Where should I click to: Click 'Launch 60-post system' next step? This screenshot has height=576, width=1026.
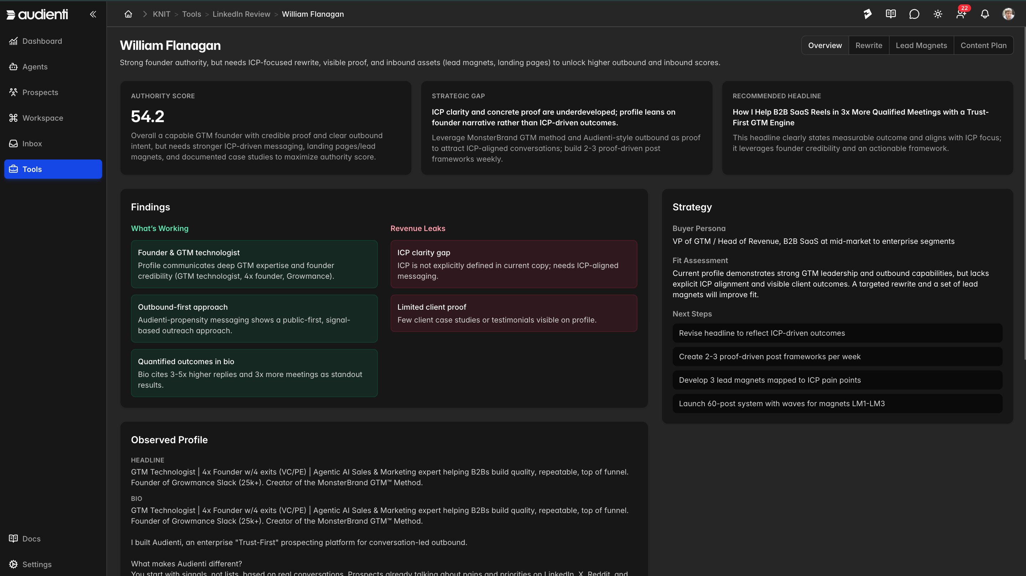click(837, 403)
